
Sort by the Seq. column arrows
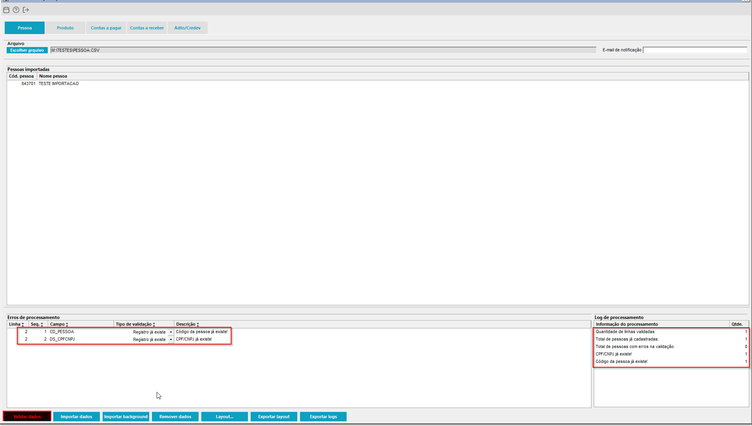(x=42, y=324)
